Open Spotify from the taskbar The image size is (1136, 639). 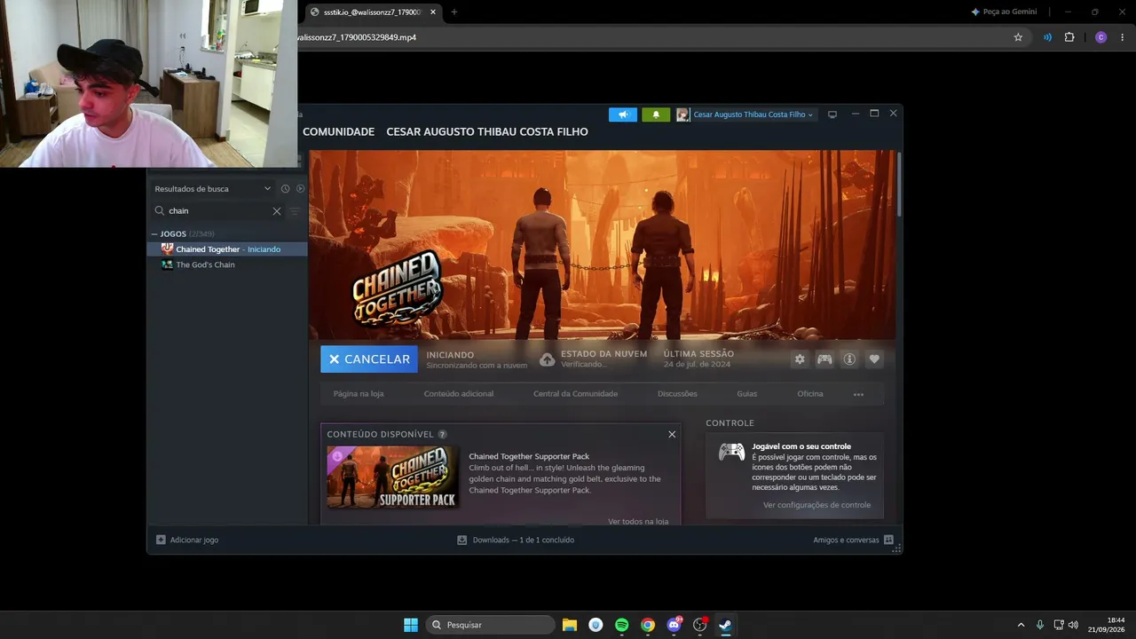[622, 625]
